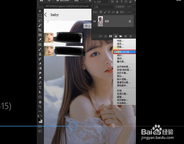Add a layer mask with mask icon
Screen dimensions: 184x144
(111, 36)
